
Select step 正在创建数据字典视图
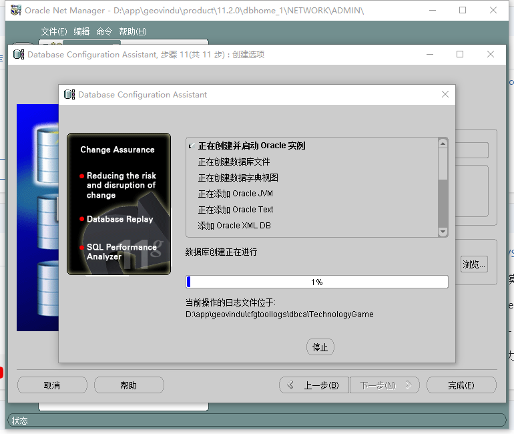click(x=238, y=178)
